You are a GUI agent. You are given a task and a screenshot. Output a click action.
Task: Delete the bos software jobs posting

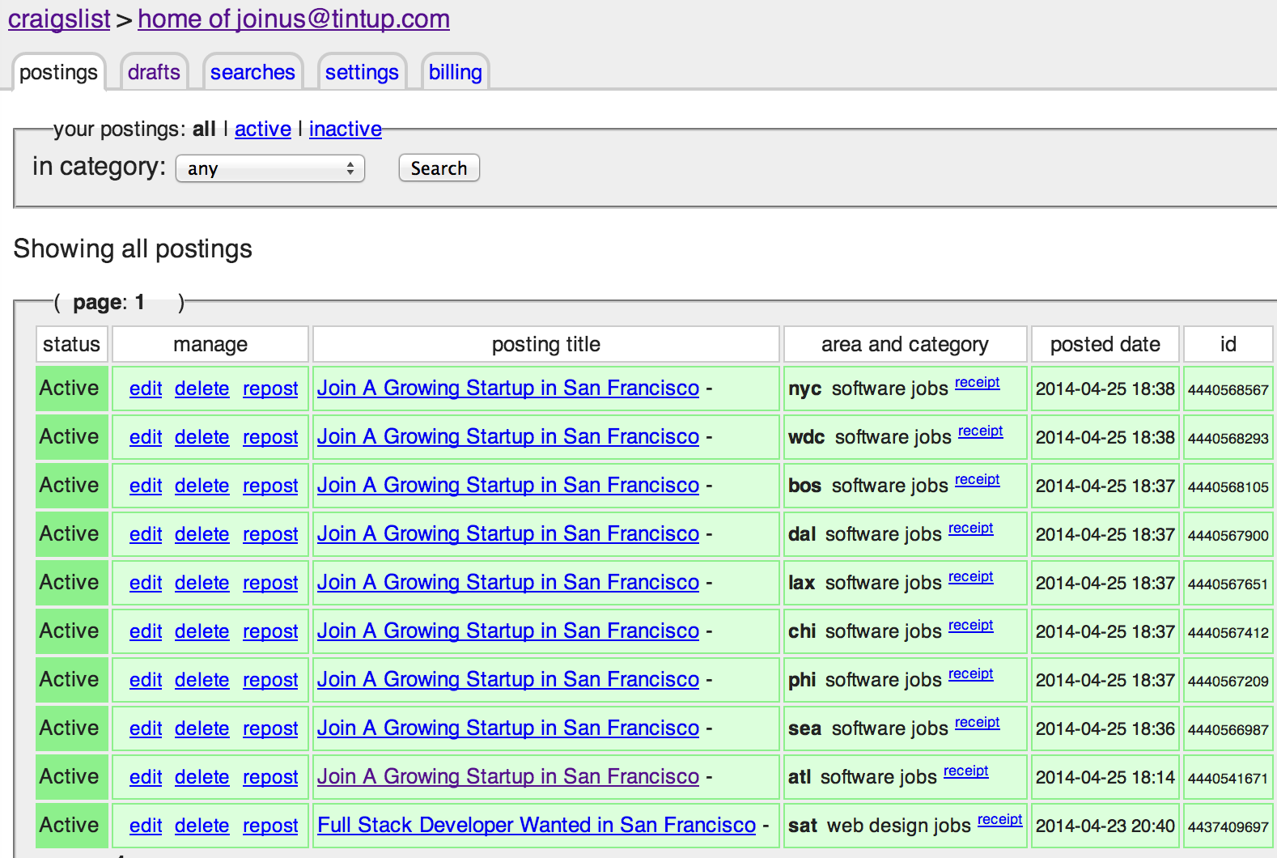pyautogui.click(x=202, y=486)
